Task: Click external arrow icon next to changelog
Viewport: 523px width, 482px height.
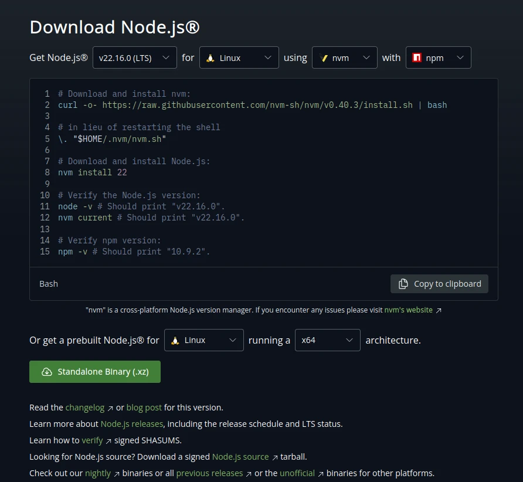Action: click(x=110, y=408)
